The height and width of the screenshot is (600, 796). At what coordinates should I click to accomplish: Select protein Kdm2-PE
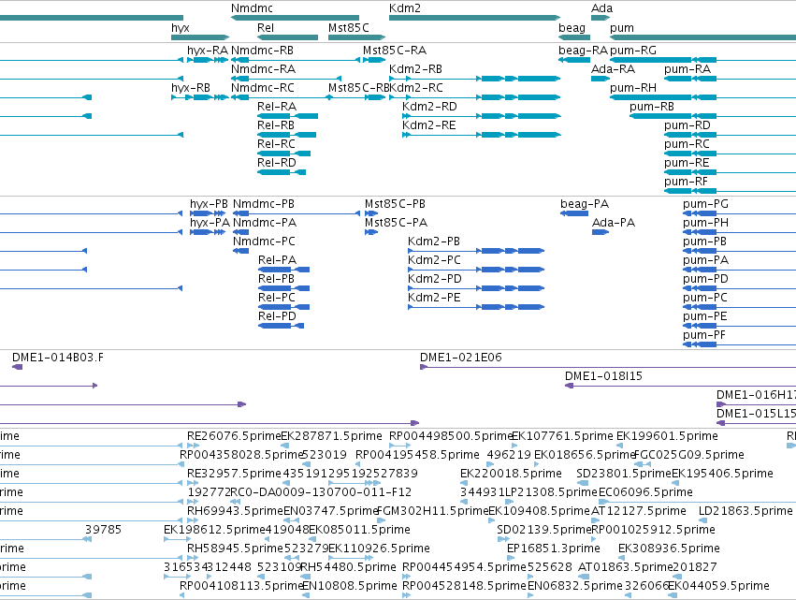(434, 298)
